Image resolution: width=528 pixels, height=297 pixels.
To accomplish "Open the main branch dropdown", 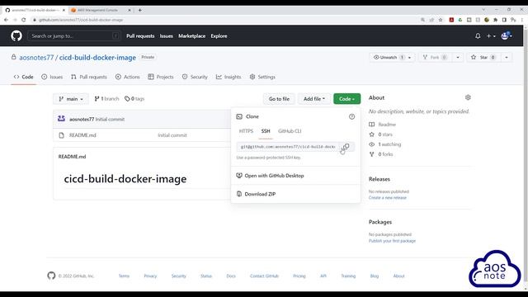I will [71, 99].
